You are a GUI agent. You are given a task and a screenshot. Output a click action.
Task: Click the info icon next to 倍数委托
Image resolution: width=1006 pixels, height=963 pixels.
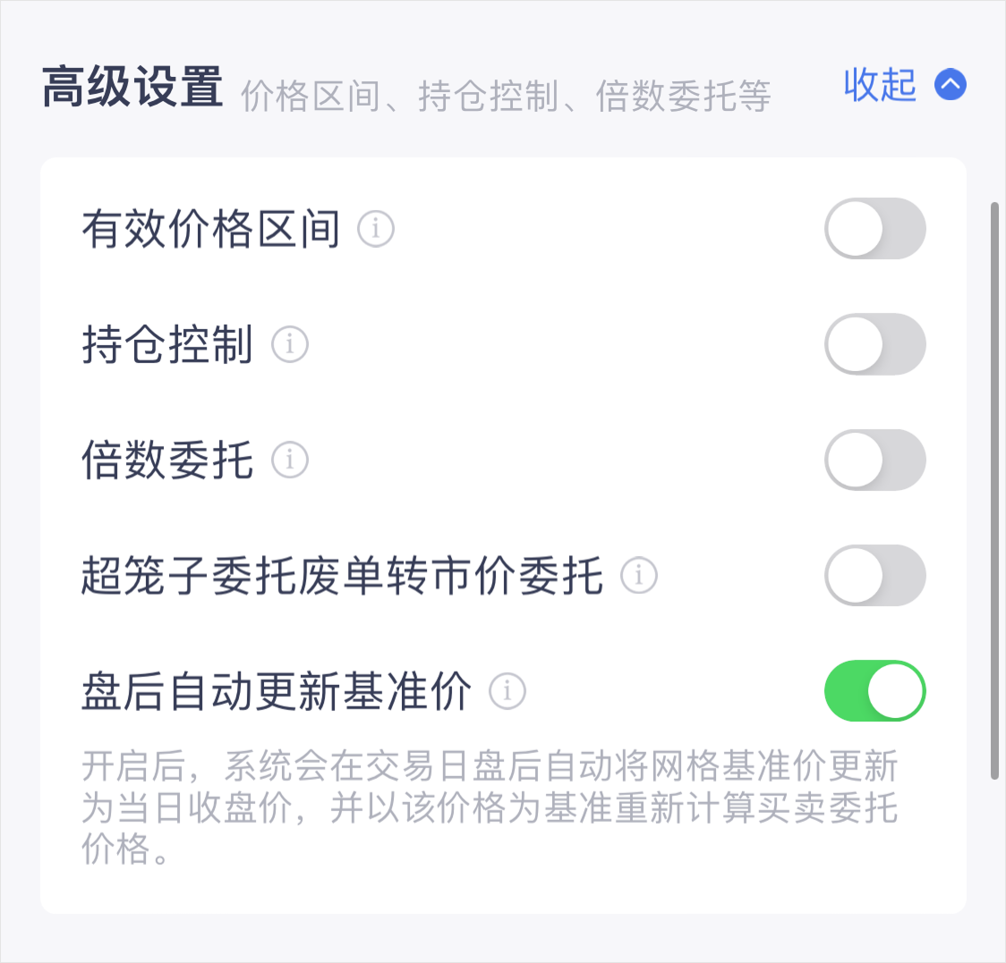pos(290,460)
